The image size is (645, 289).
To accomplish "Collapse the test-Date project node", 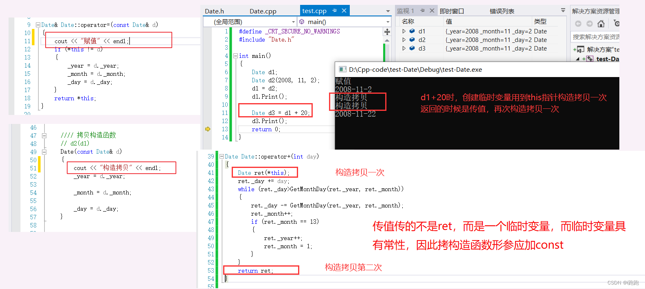I will click(x=577, y=60).
